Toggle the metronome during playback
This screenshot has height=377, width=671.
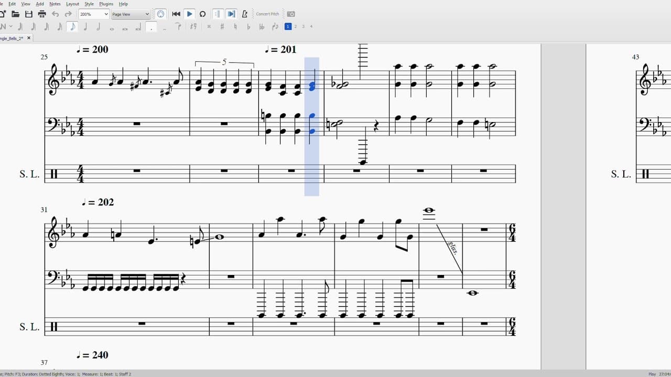pyautogui.click(x=244, y=14)
